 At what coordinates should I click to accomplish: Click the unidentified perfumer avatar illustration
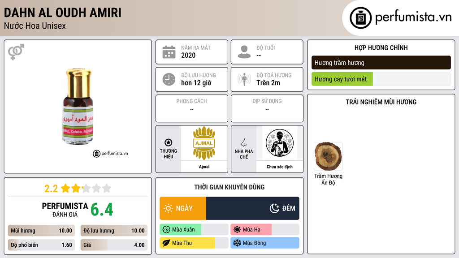[280, 143]
